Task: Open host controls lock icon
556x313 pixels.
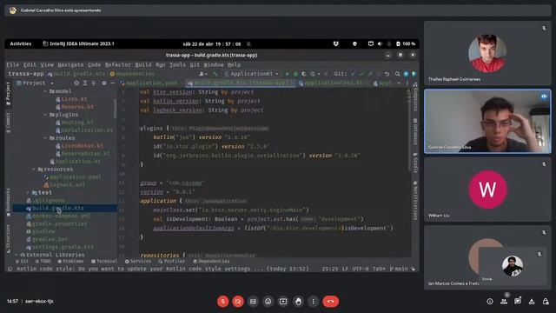Action: coord(546,302)
